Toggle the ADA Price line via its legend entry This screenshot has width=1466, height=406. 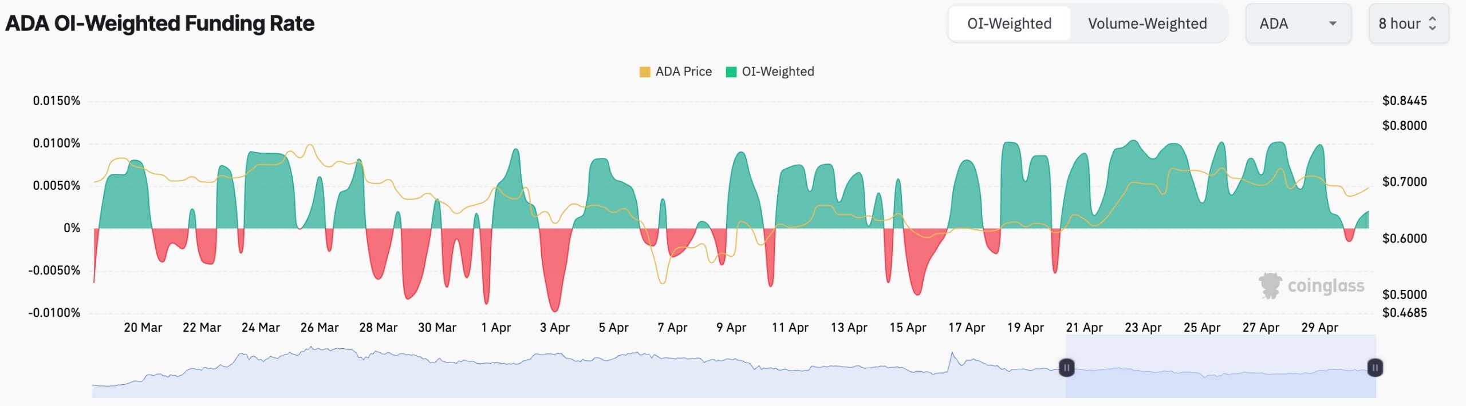coord(683,71)
